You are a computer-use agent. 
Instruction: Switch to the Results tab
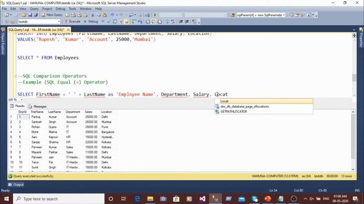pos(17,106)
